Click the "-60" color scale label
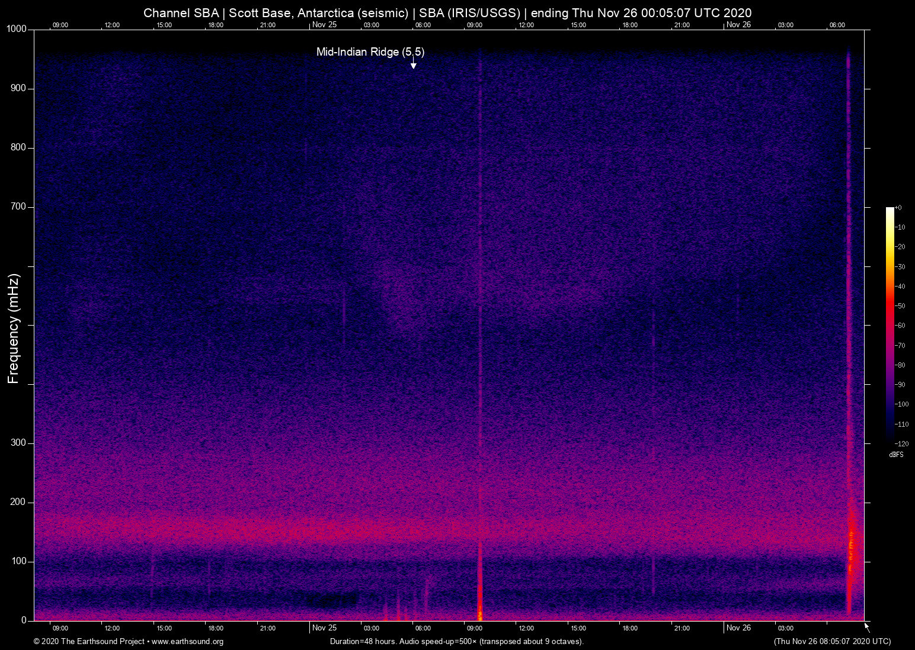 pos(900,326)
